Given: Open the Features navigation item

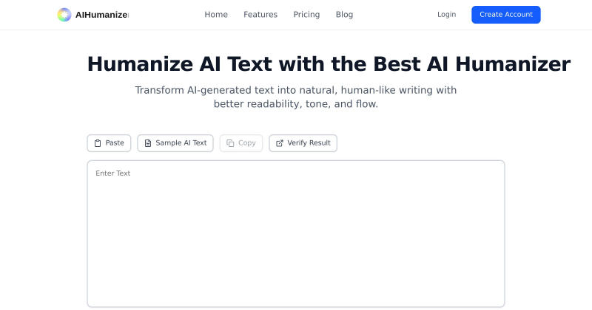Looking at the screenshot, I should click(260, 14).
